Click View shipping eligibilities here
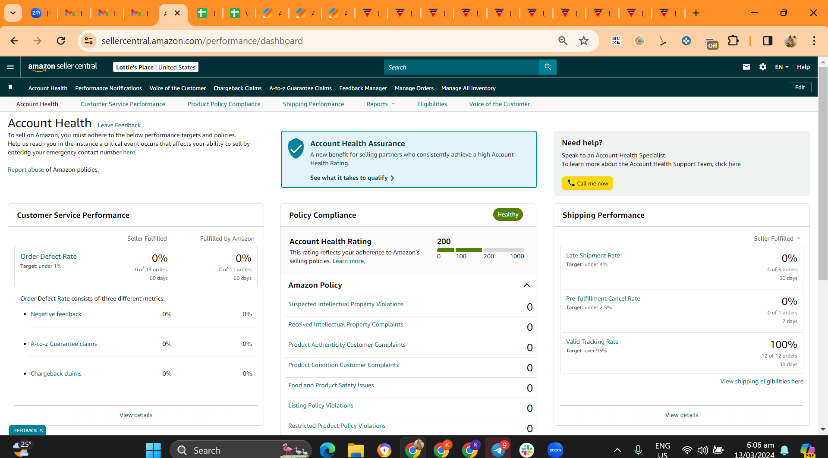This screenshot has width=828, height=458. (x=762, y=381)
